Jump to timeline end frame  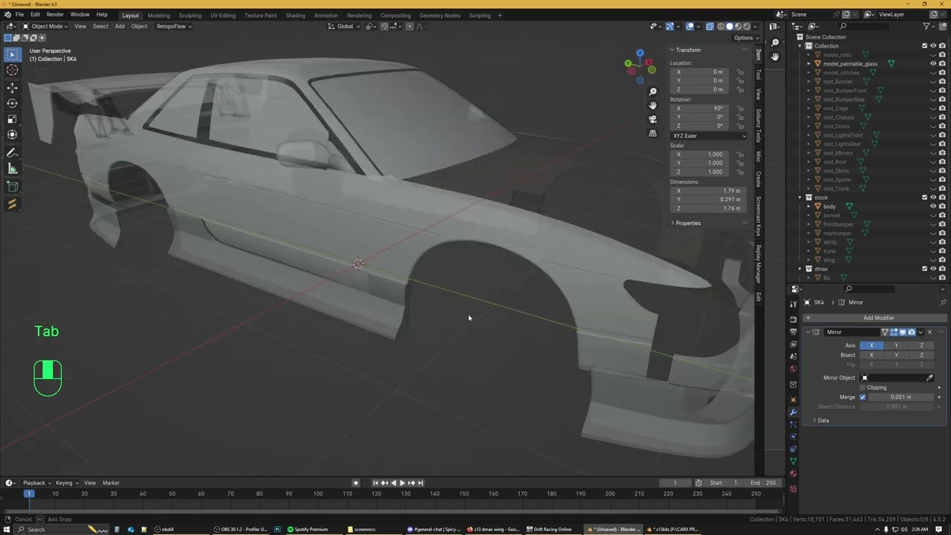point(420,483)
